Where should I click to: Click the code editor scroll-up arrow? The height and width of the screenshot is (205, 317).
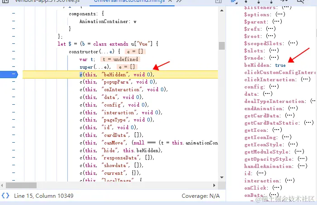point(222,10)
